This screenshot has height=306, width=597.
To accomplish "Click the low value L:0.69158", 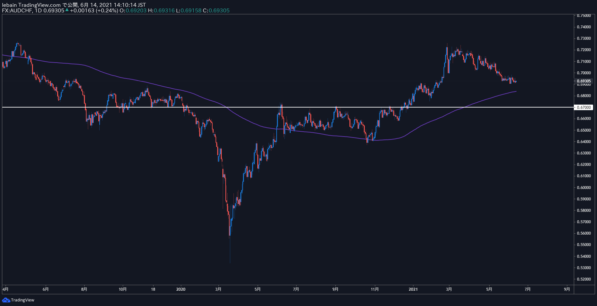I will coord(189,10).
